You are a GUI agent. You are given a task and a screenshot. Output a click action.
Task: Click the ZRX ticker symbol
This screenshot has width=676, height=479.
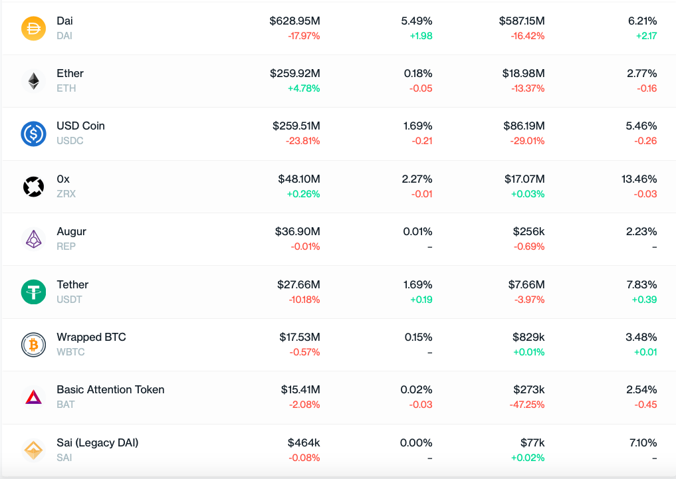point(66,194)
